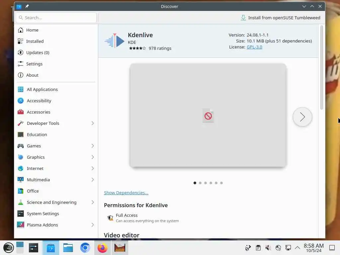The width and height of the screenshot is (340, 255).
Task: Jump to the last screenshot dot
Action: coord(221,183)
